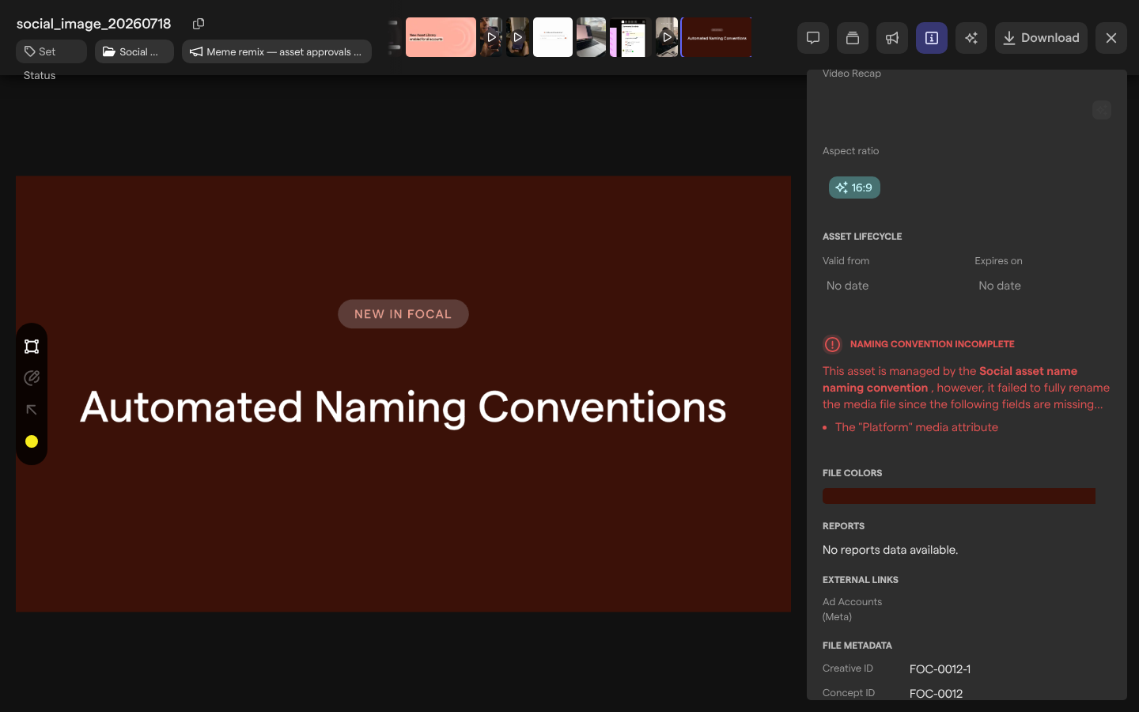Close the asset viewer
1139x712 pixels.
(1111, 38)
